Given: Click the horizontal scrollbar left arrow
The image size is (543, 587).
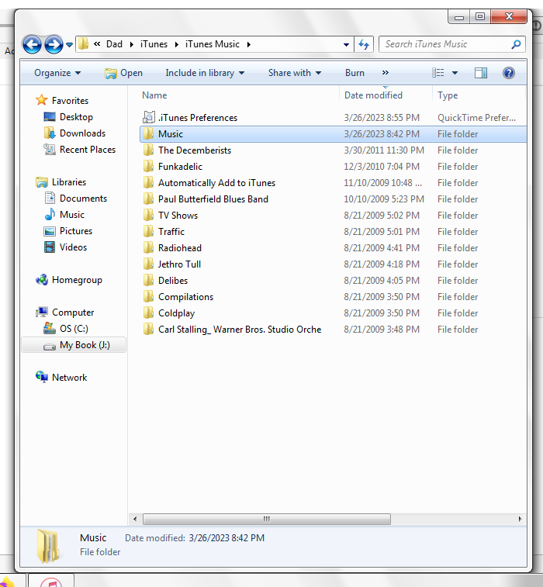Looking at the screenshot, I should [x=135, y=519].
